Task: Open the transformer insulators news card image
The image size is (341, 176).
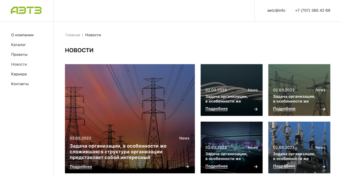Action: click(299, 148)
